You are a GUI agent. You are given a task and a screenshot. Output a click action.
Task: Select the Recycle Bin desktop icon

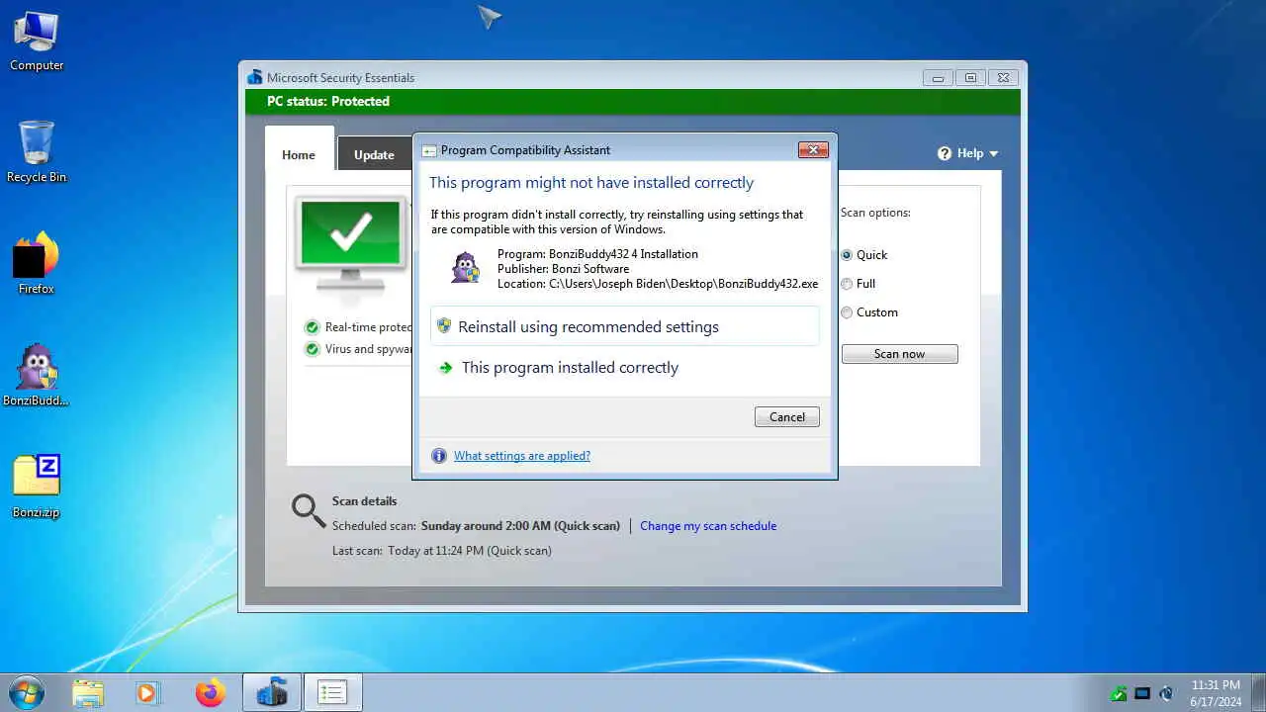click(37, 152)
